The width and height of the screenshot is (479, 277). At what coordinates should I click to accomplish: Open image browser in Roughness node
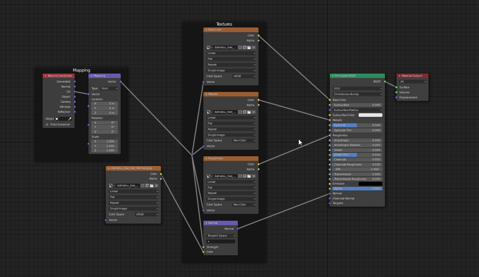click(x=209, y=176)
